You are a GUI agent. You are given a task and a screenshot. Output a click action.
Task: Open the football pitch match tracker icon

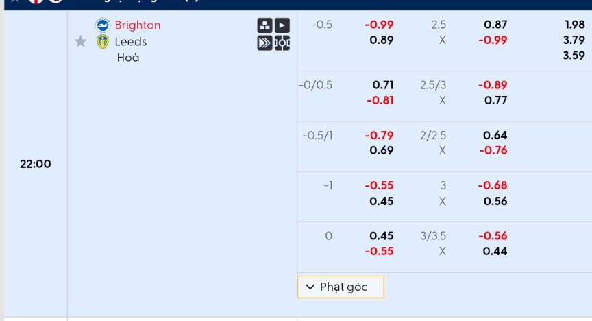pos(282,43)
